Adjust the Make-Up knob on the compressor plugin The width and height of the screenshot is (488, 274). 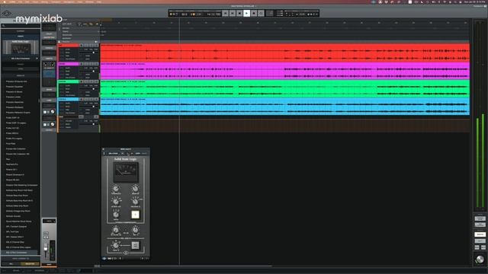135,189
